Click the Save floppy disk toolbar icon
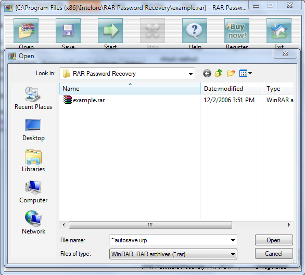Viewport: 305px width, 275px height. [68, 31]
